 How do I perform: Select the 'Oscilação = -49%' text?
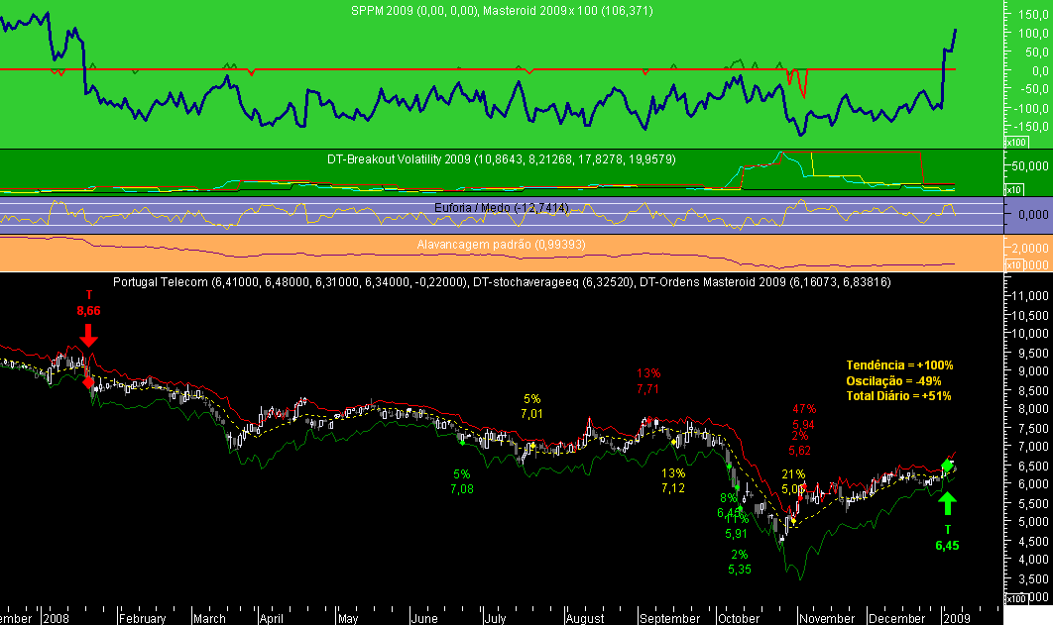click(x=893, y=381)
